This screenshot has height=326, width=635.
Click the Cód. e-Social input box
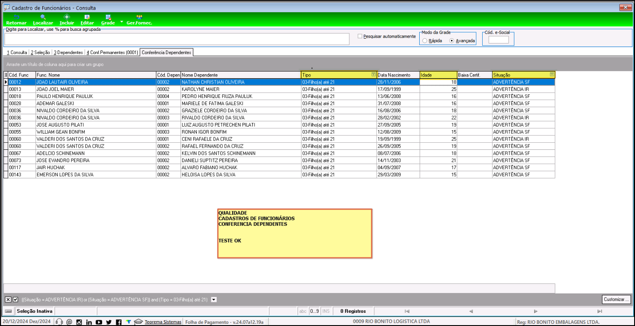pyautogui.click(x=498, y=40)
